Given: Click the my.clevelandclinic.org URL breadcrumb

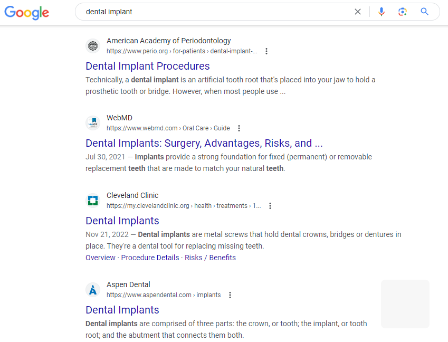Looking at the screenshot, I should pos(184,206).
